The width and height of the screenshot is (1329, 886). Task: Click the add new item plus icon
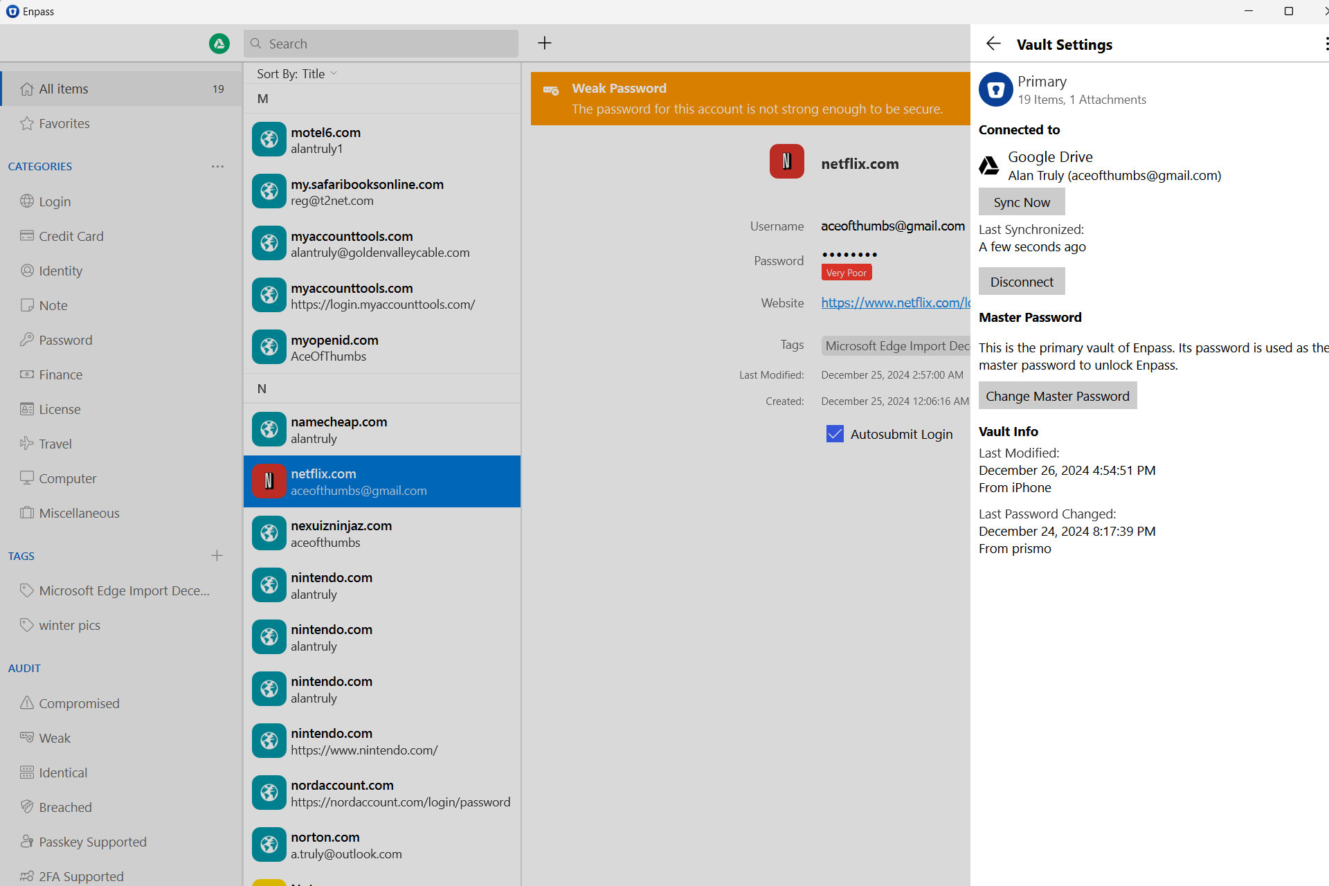545,42
